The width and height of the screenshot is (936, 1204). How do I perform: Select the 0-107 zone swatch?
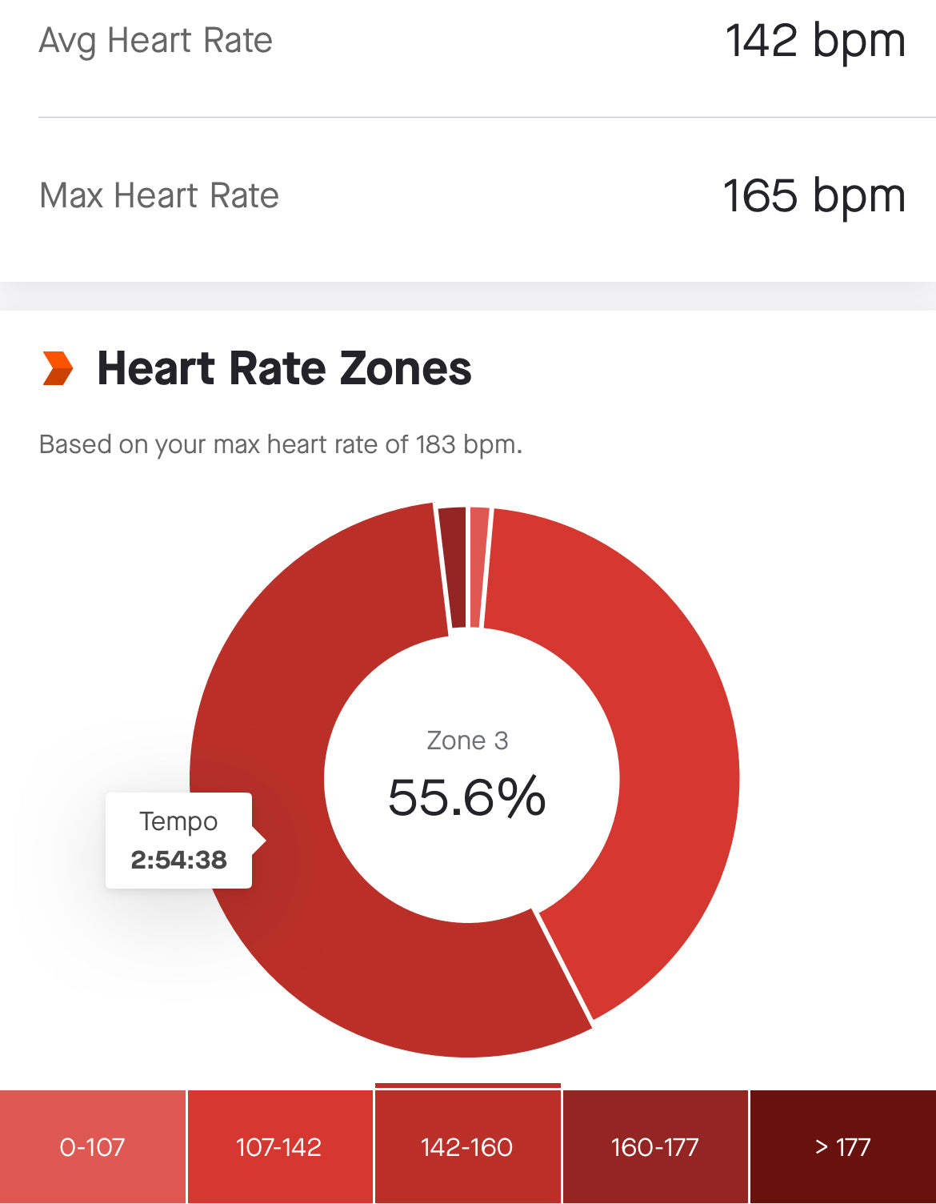pos(93,1147)
